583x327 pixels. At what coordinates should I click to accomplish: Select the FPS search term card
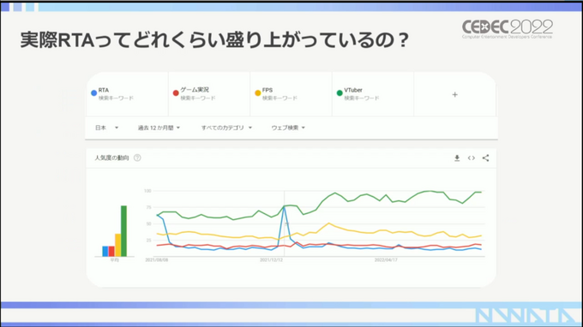coord(291,94)
